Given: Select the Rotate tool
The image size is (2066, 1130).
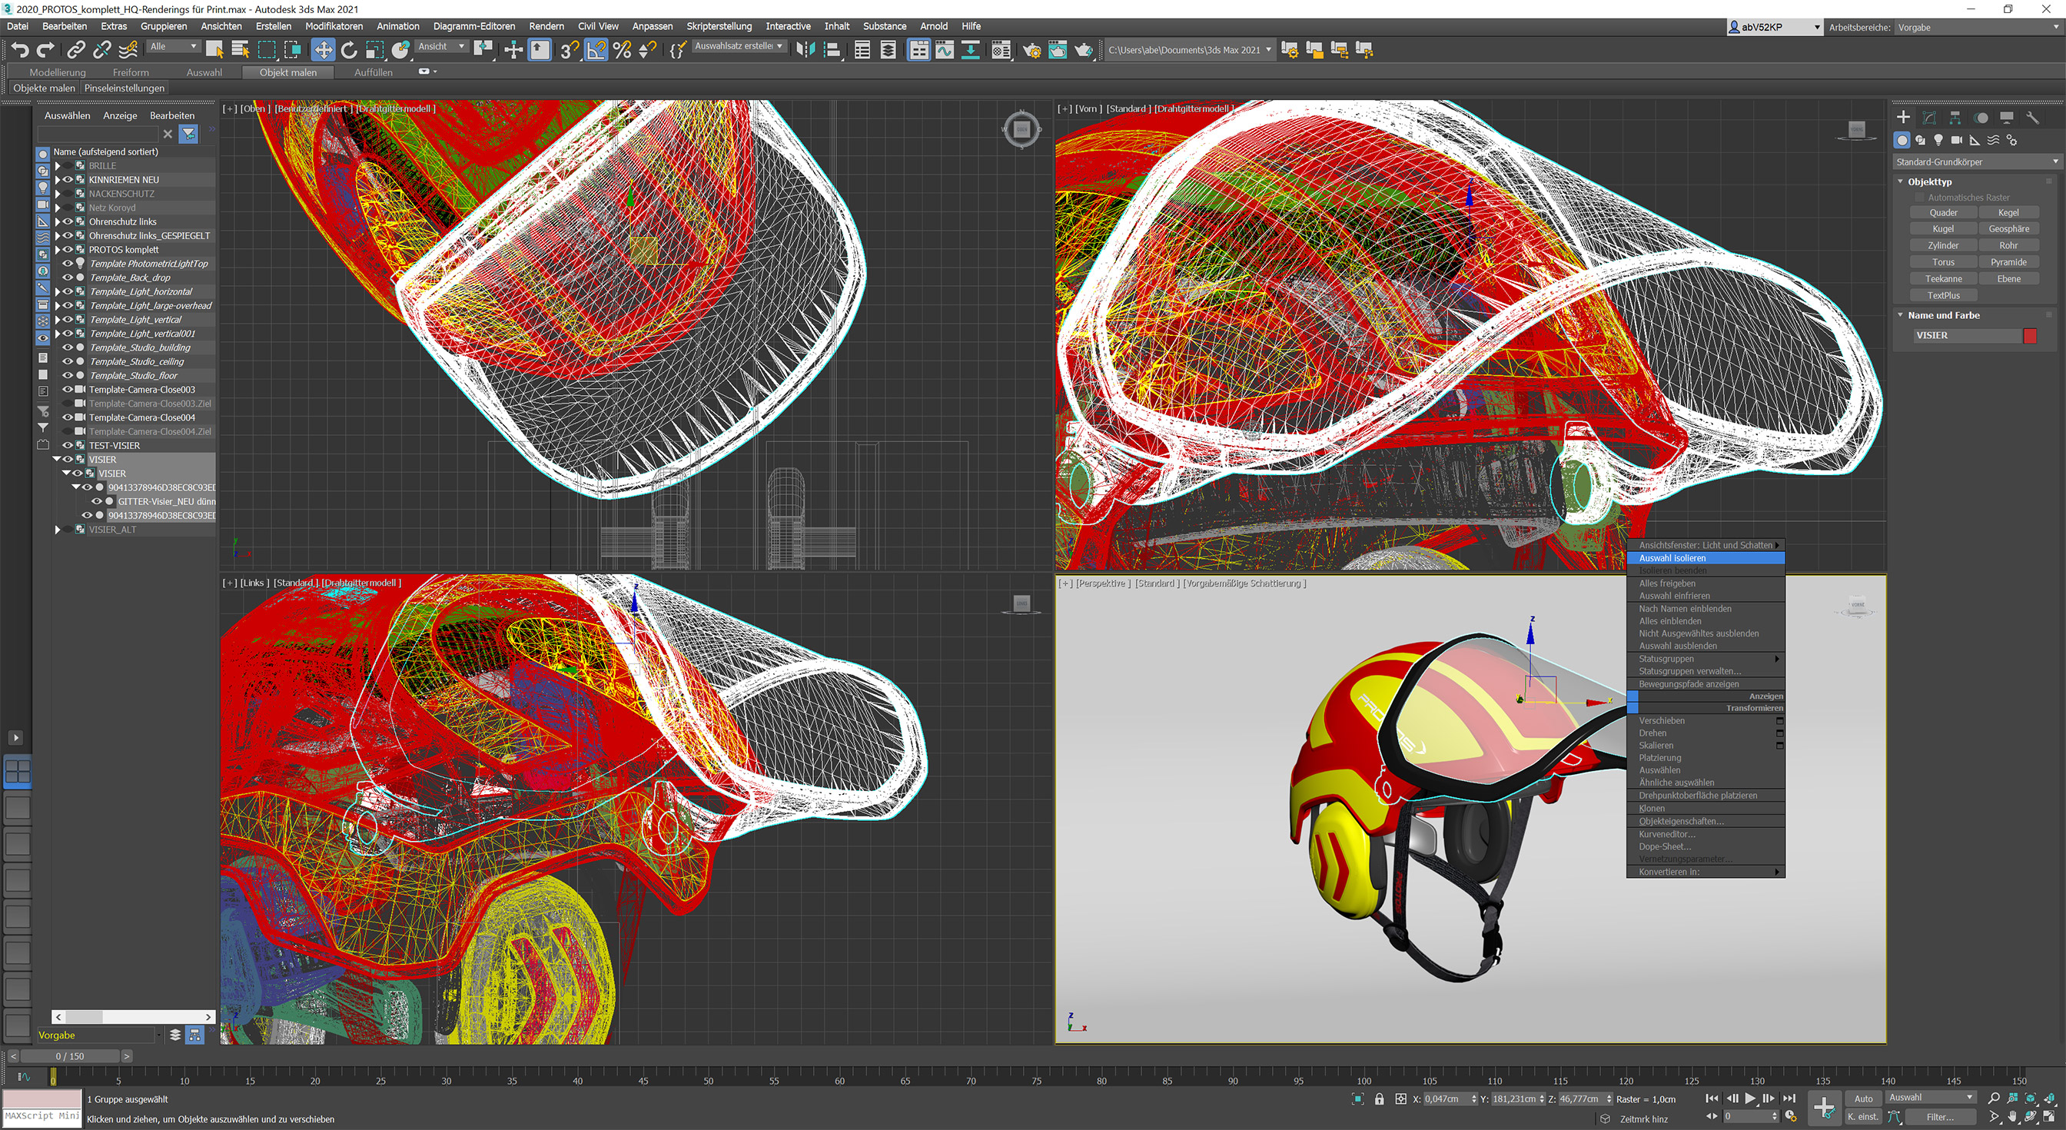Looking at the screenshot, I should 349,50.
